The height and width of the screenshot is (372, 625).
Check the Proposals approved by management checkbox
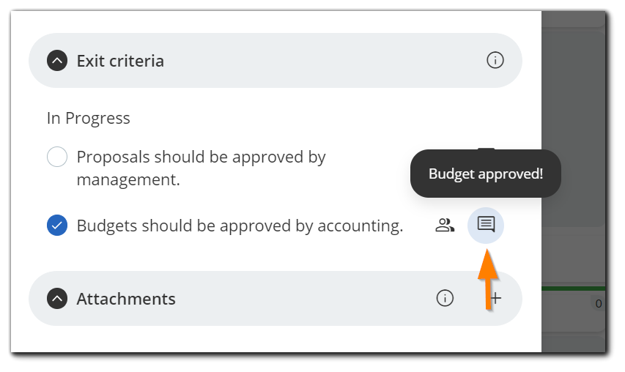[x=57, y=157]
